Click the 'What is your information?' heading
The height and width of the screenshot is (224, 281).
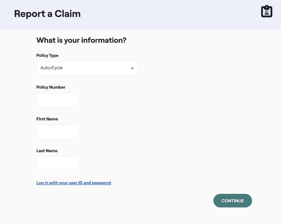[x=81, y=40]
